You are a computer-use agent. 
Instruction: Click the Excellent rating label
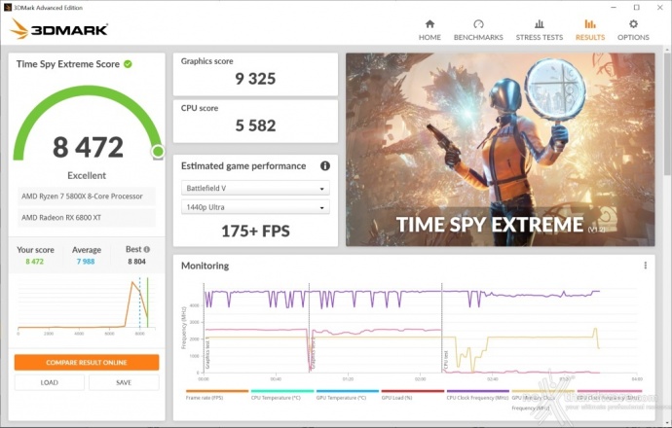[x=87, y=175]
